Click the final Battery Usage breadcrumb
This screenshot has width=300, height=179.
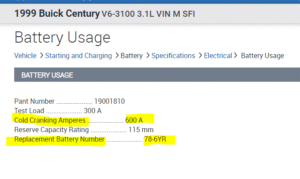point(262,56)
